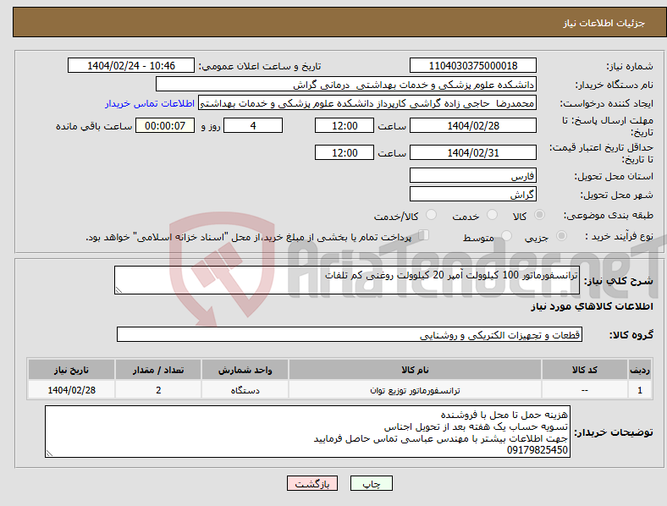Click the شماره نیاز field 1104030375000018
The width and height of the screenshot is (667, 506).
472,66
